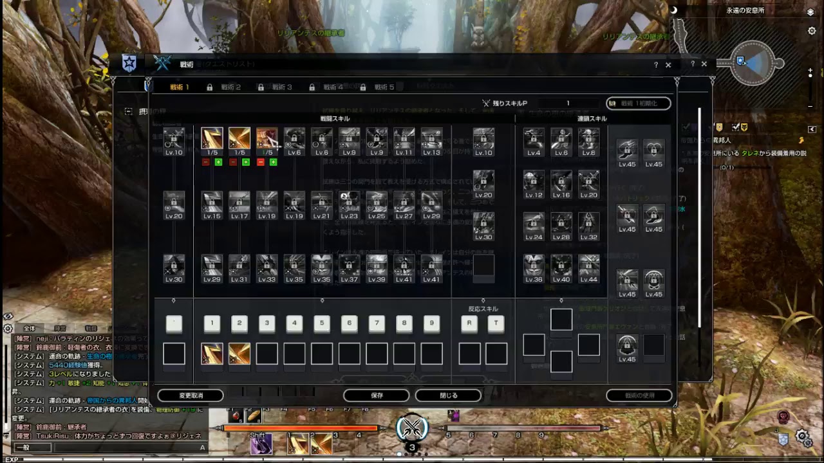Click the 戦術の使用 use tactics button
Viewport: 824px width, 463px height.
[639, 395]
